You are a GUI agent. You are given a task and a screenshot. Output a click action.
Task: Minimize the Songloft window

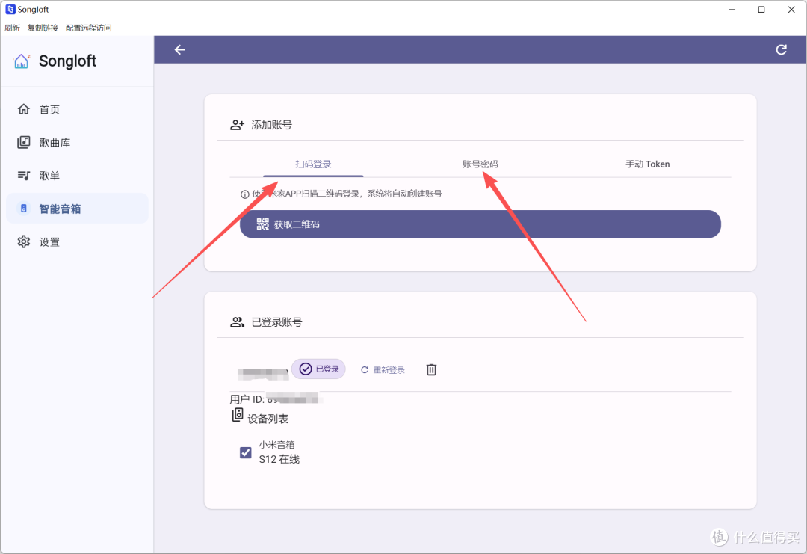tap(732, 9)
